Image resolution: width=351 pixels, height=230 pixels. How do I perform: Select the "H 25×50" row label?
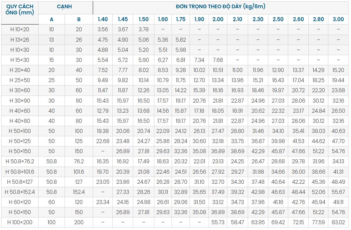pyautogui.click(x=20, y=80)
